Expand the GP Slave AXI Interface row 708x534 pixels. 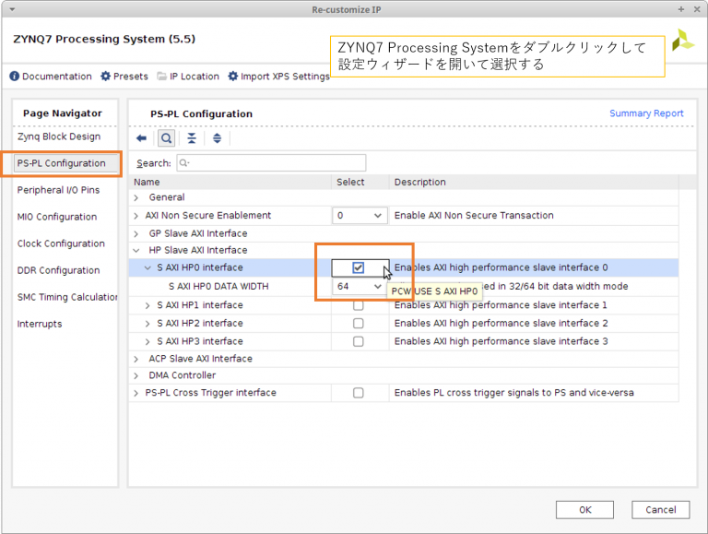(136, 233)
